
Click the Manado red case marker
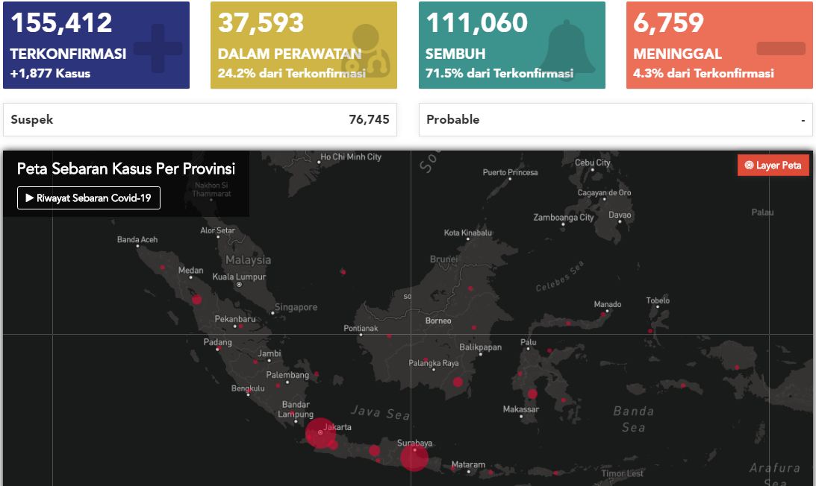click(603, 314)
